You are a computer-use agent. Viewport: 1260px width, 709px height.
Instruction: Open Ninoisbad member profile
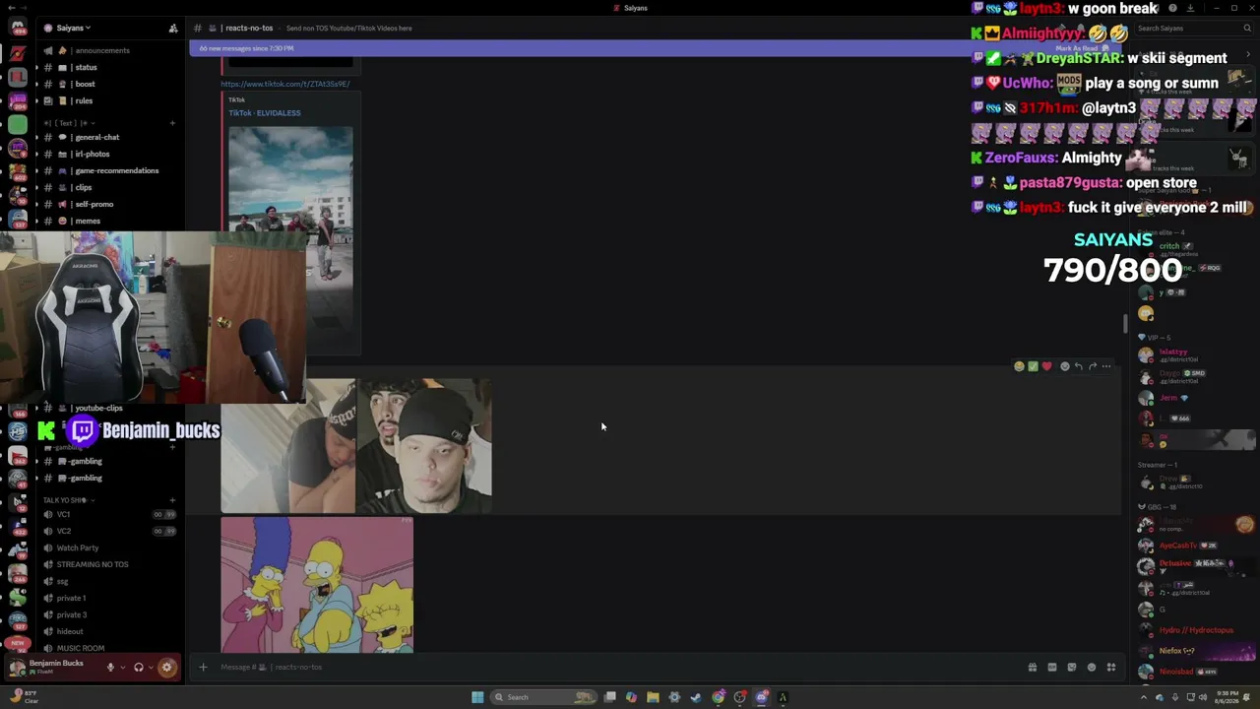tap(1196, 672)
